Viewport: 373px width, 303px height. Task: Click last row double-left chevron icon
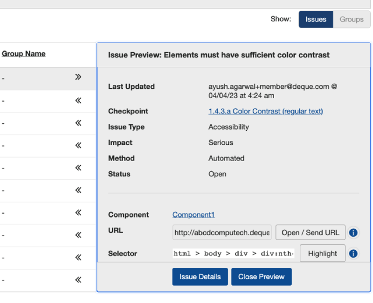pyautogui.click(x=78, y=280)
